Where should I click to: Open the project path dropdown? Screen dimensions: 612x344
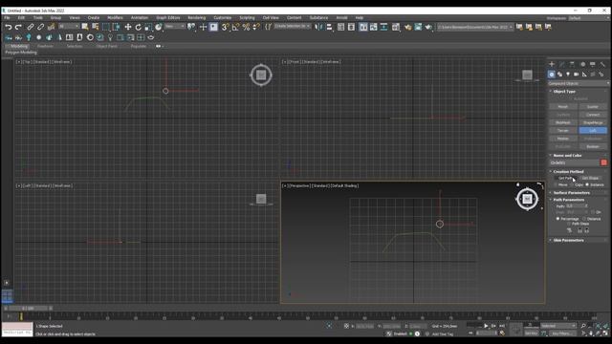tap(475, 27)
